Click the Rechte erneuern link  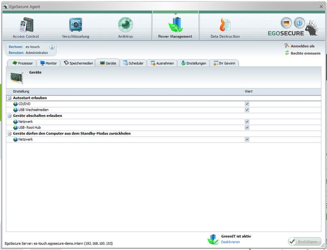(x=305, y=53)
